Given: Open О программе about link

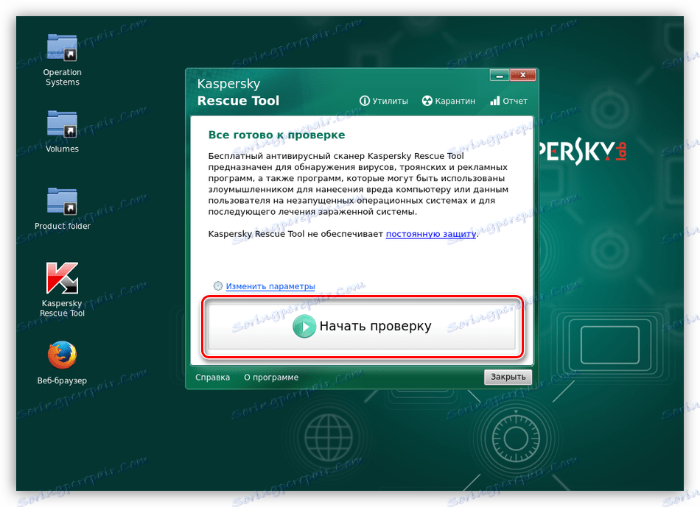Looking at the screenshot, I should click(271, 377).
